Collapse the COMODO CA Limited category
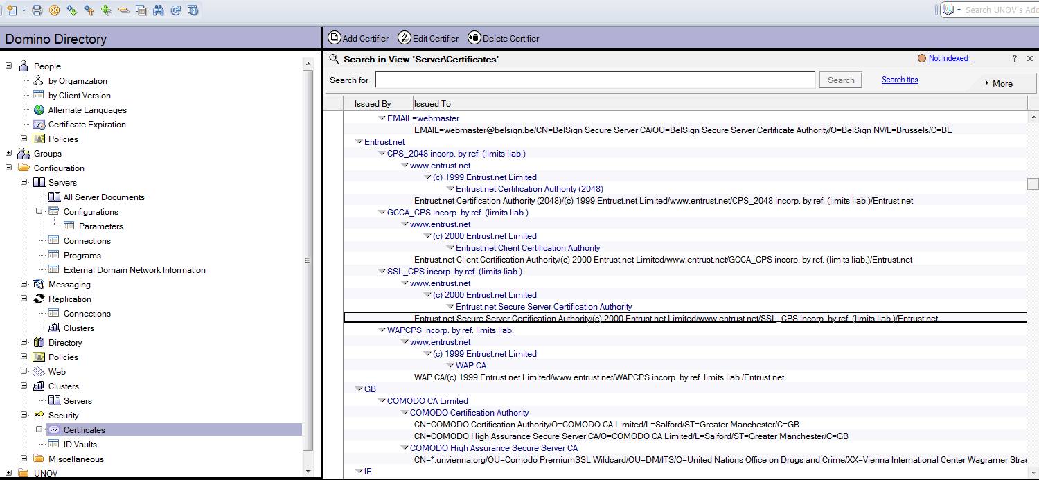This screenshot has height=480, width=1039. (x=382, y=401)
